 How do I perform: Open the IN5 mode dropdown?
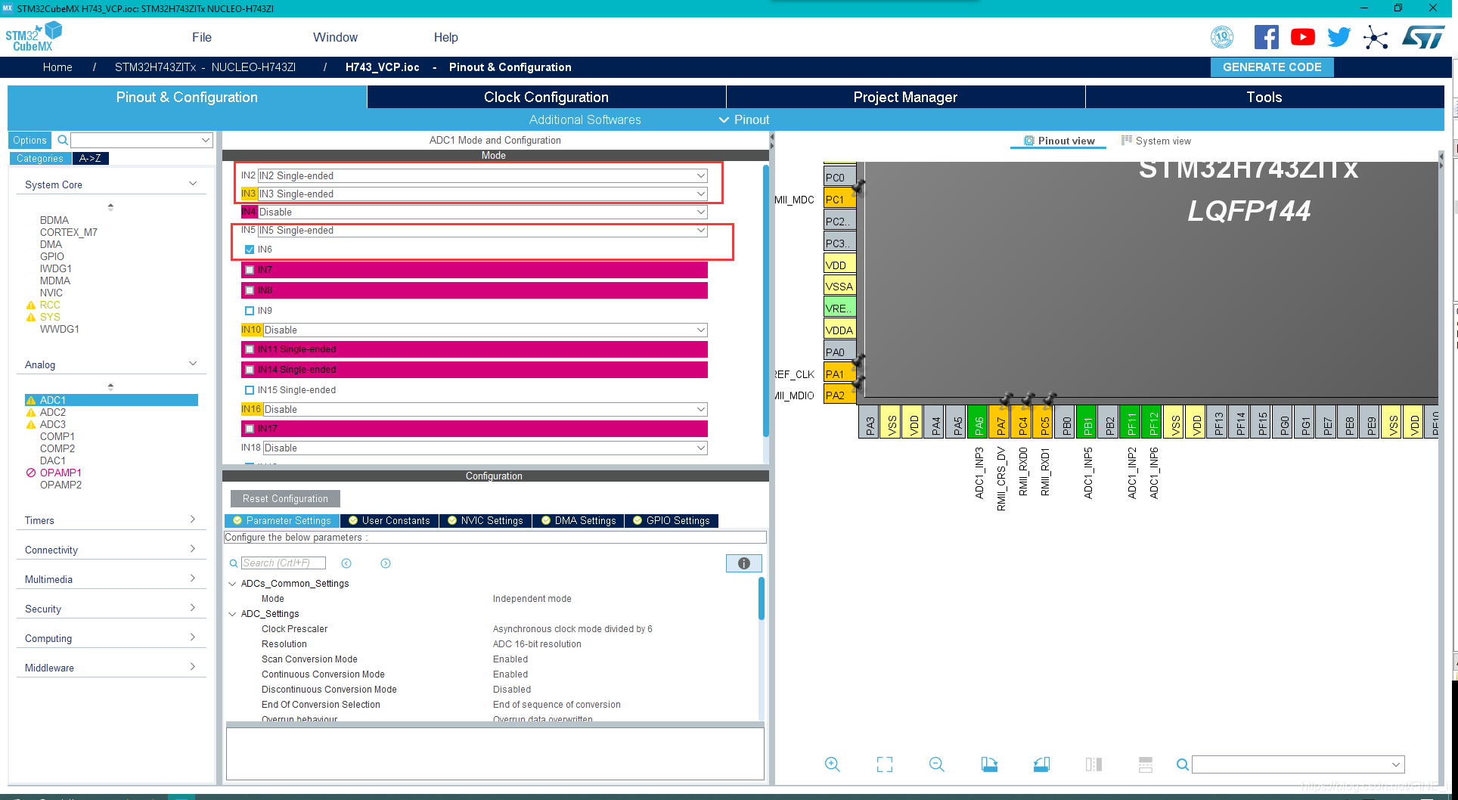click(482, 230)
